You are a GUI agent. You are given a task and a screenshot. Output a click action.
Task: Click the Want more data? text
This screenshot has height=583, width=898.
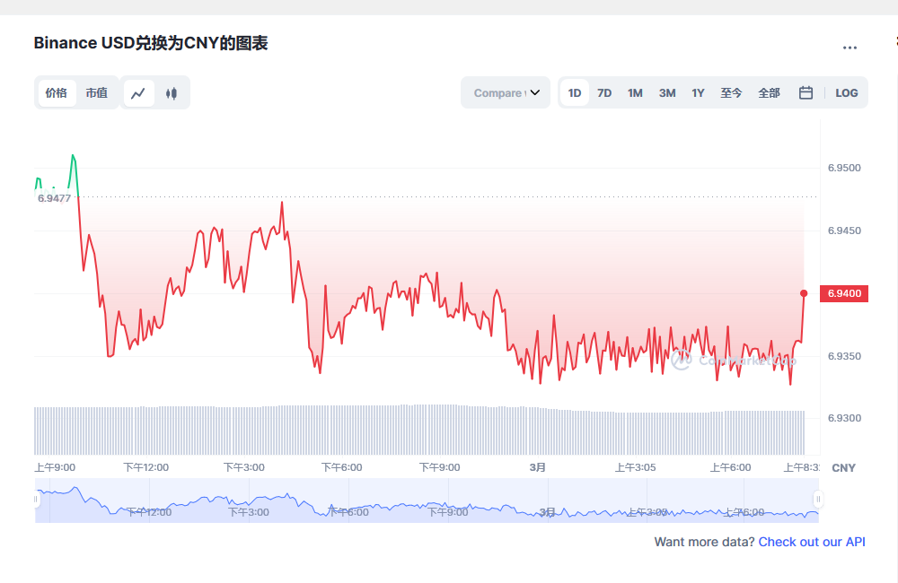pos(704,542)
